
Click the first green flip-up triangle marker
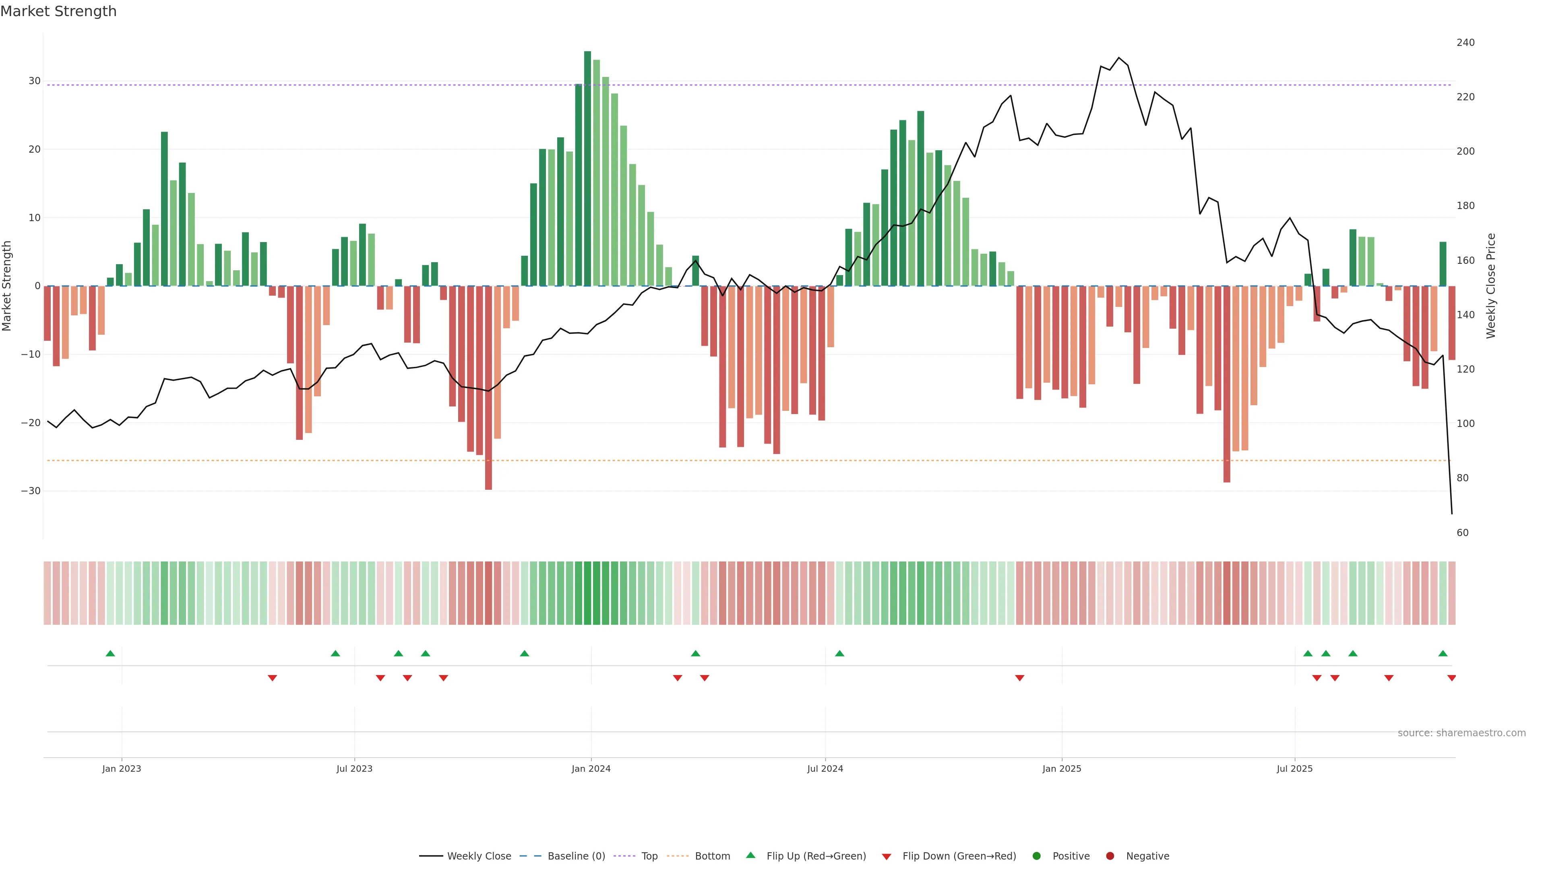click(x=110, y=653)
